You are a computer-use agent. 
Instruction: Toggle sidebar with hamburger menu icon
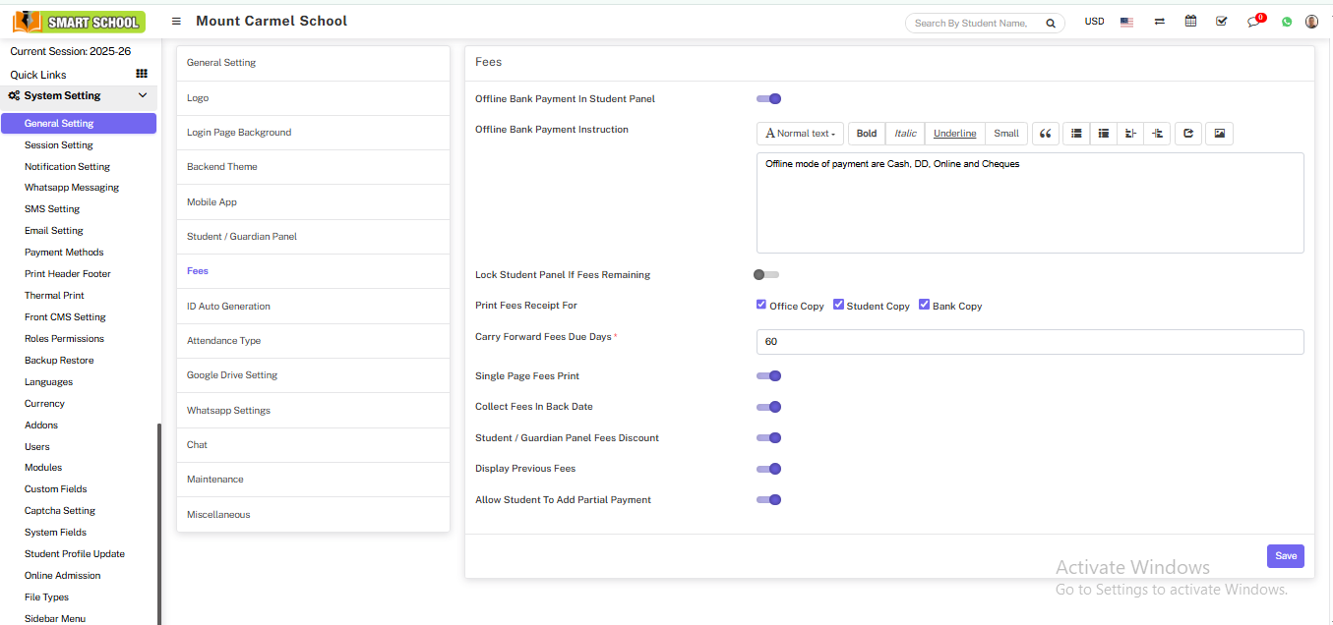(x=176, y=22)
